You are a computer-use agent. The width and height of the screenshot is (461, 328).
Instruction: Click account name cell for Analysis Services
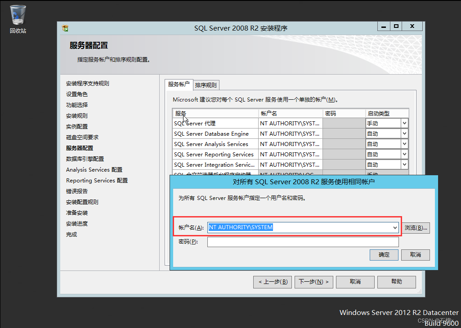[x=291, y=144]
